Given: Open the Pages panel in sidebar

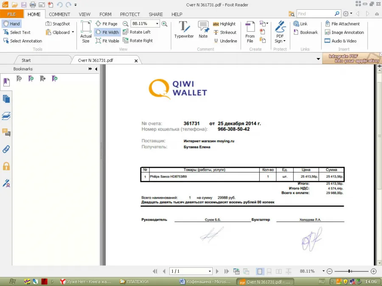Looking at the screenshot, I should (6, 99).
